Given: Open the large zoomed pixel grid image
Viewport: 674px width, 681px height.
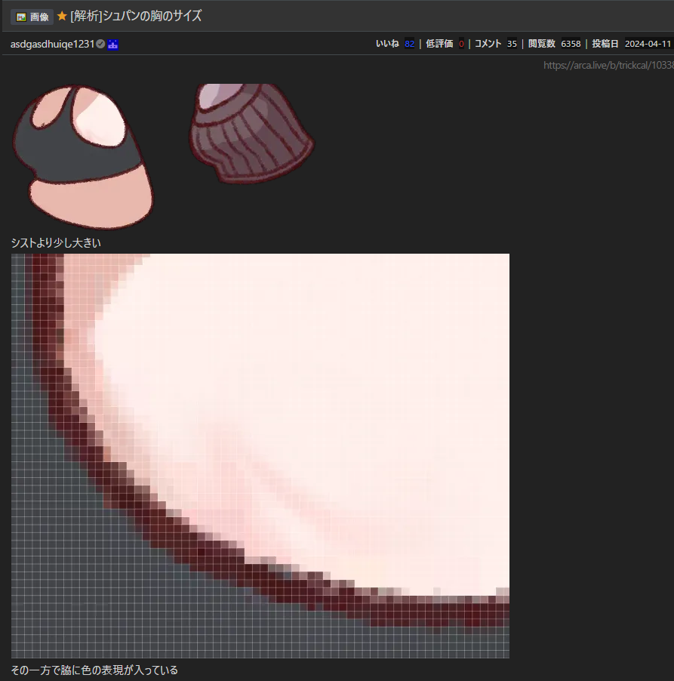Looking at the screenshot, I should click(260, 455).
